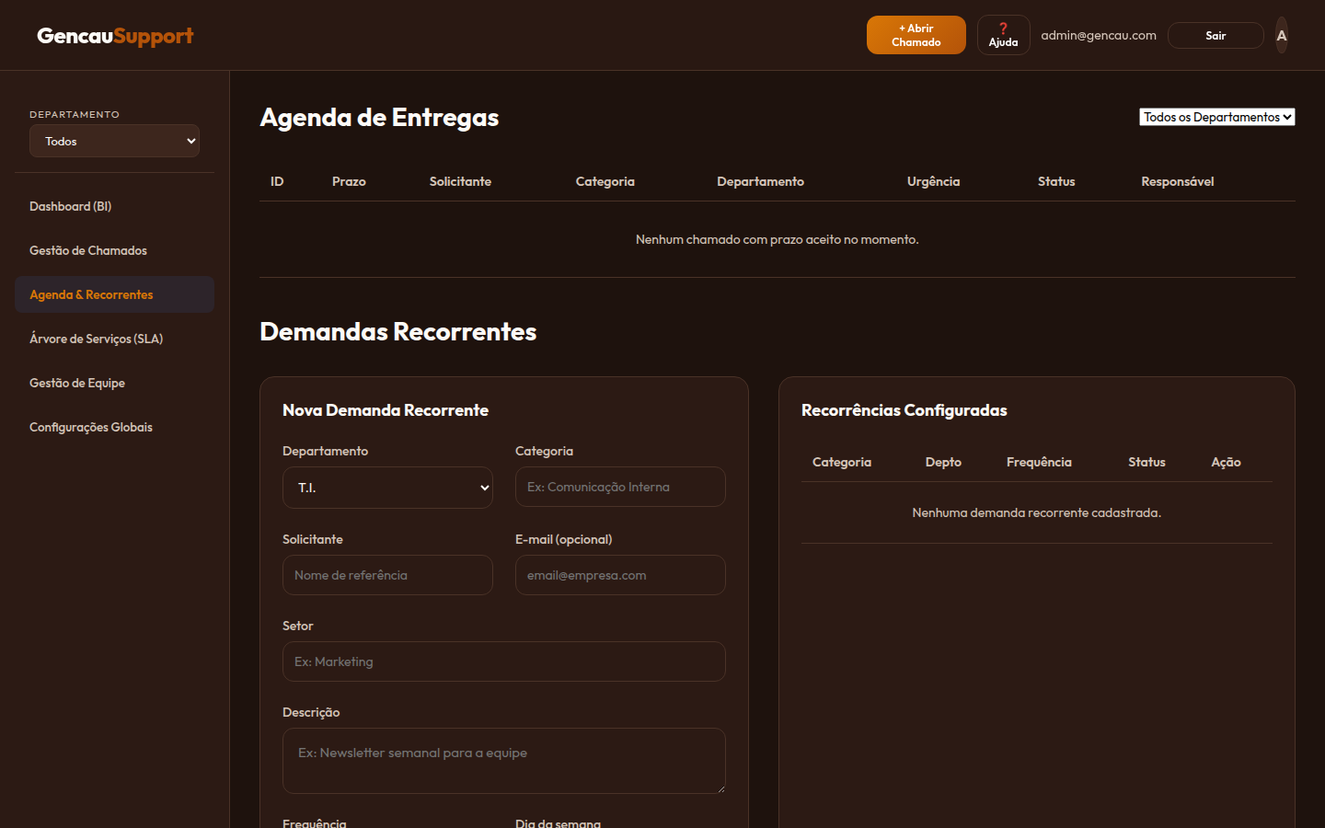Screen dimensions: 1325x828
Task: Click the Urgência column header
Action: click(x=933, y=181)
